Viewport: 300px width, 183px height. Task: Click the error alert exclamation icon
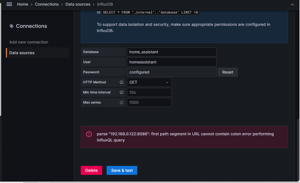pos(89,134)
